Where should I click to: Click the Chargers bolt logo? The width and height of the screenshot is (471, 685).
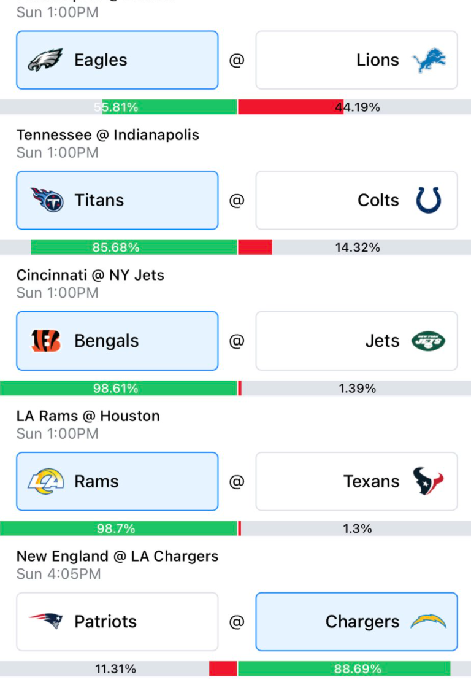429,621
